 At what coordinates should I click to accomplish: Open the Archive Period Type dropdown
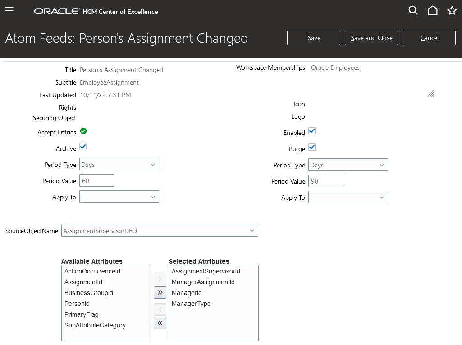tap(119, 165)
